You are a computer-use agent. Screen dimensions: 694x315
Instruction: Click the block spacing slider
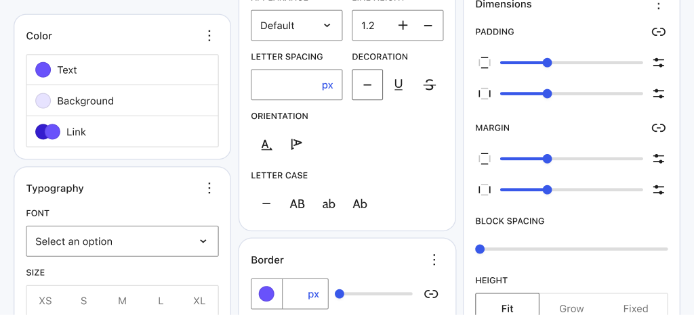tap(571, 249)
